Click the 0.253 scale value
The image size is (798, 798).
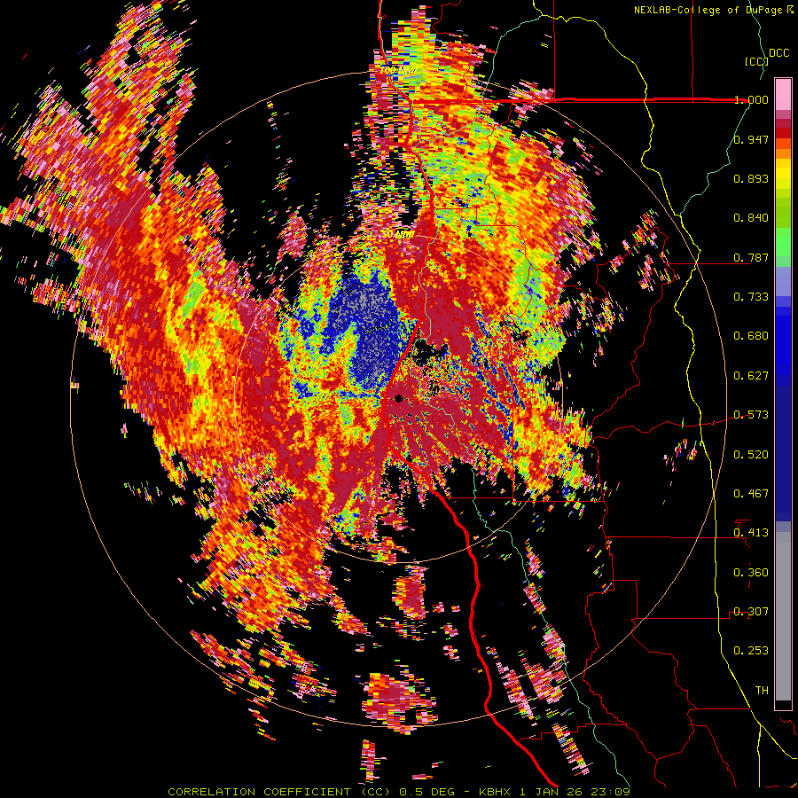751,651
